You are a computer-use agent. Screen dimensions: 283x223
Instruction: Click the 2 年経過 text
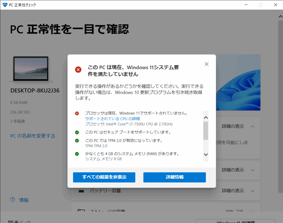(x=17, y=121)
